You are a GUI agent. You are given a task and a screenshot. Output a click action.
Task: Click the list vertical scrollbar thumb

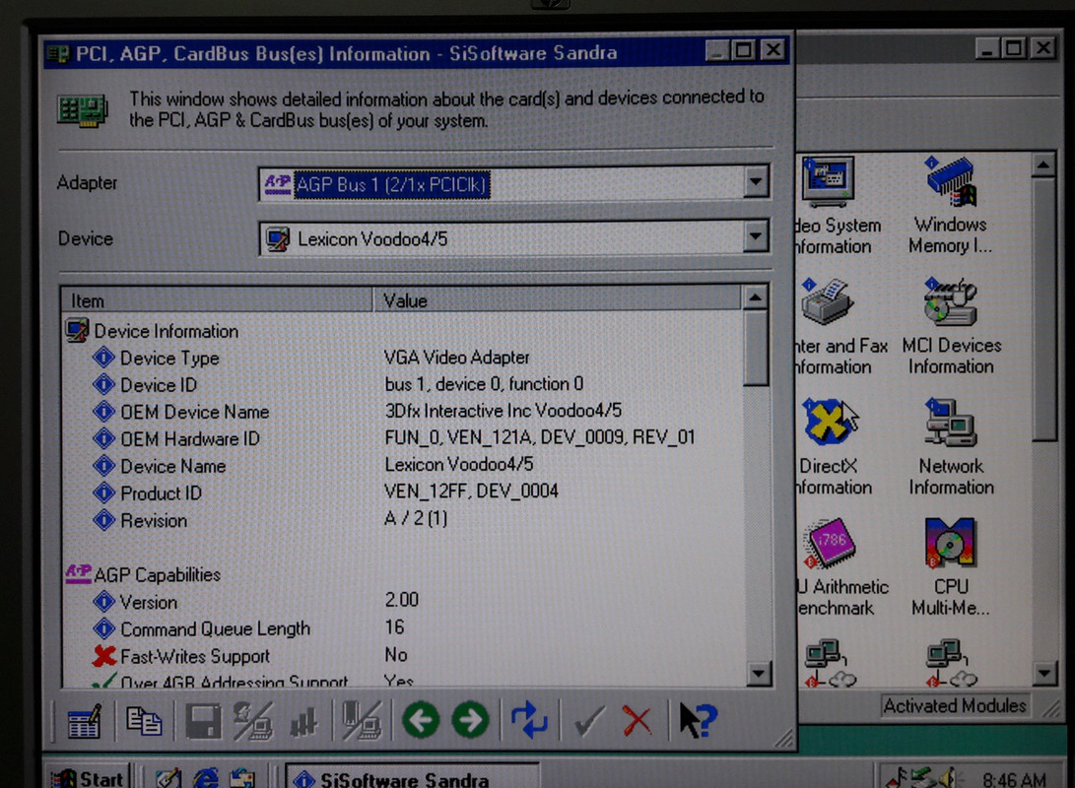(x=756, y=348)
